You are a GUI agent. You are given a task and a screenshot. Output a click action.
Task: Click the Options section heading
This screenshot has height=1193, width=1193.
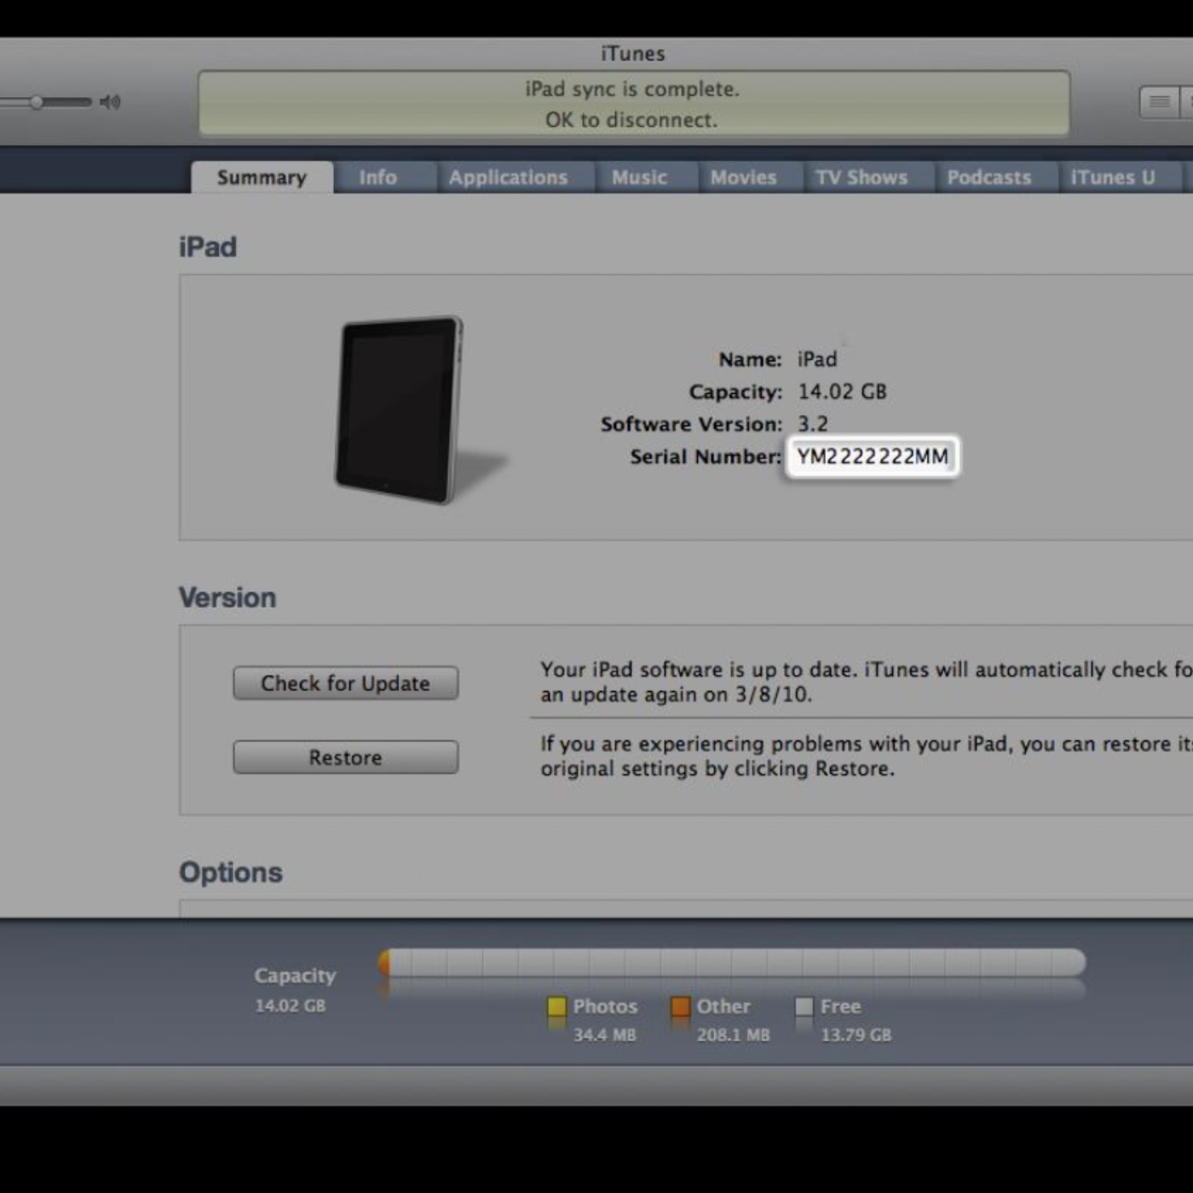pyautogui.click(x=231, y=873)
